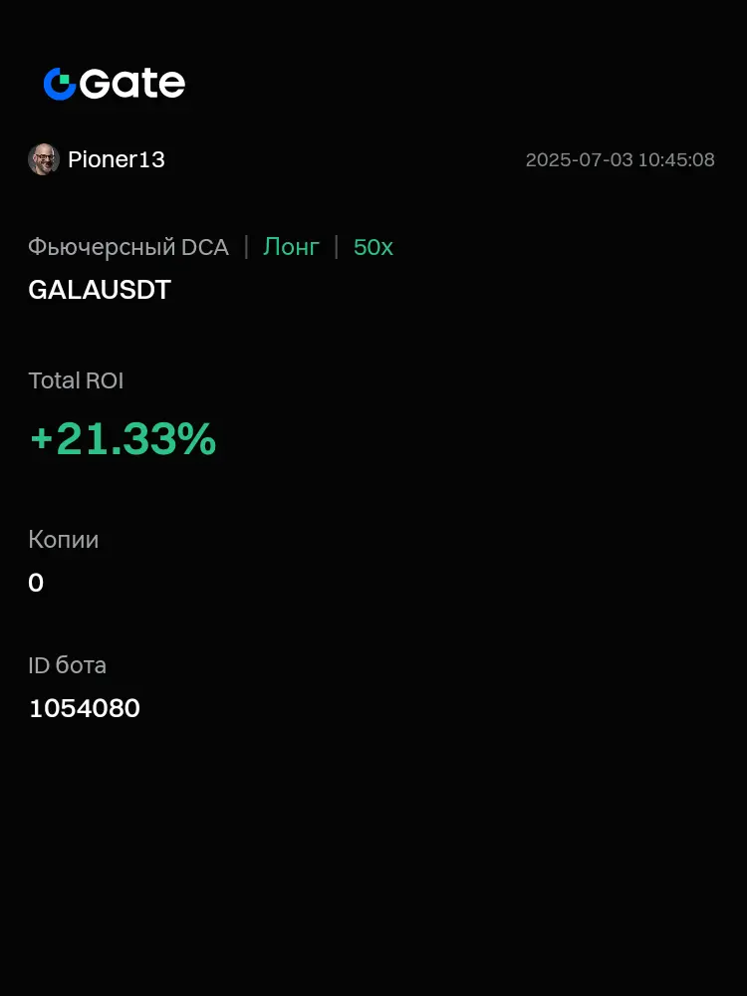This screenshot has width=747, height=996.
Task: Click the separator before Лонг
Action: tap(246, 247)
